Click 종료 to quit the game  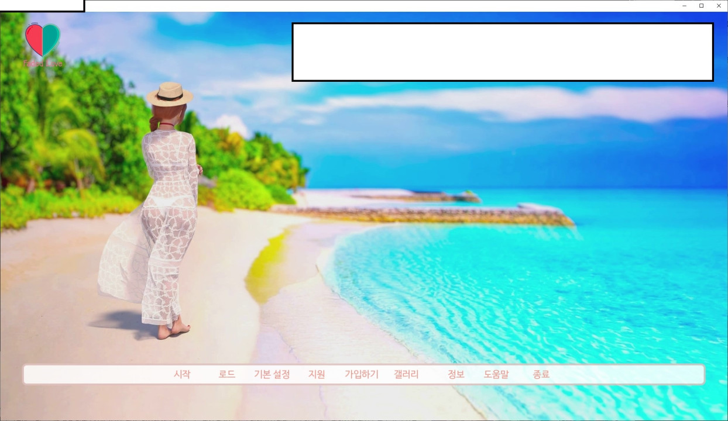click(x=541, y=375)
